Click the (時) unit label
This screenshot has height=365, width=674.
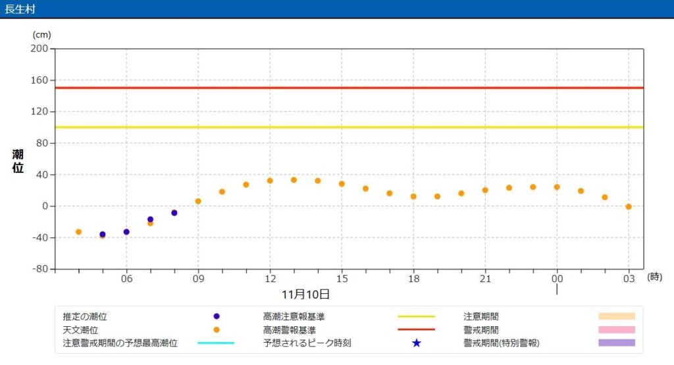pos(655,277)
